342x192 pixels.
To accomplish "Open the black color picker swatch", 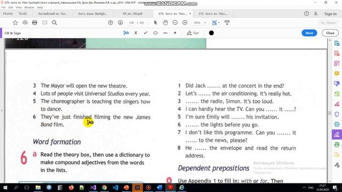I will [212, 33].
